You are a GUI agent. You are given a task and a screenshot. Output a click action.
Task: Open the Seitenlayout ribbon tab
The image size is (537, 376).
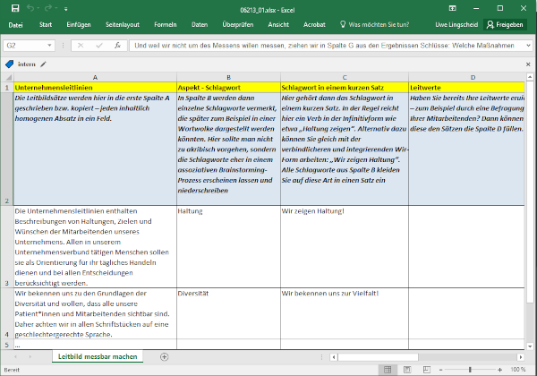tap(121, 24)
